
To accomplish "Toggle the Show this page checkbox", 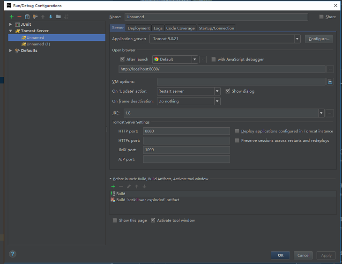I will [115, 220].
